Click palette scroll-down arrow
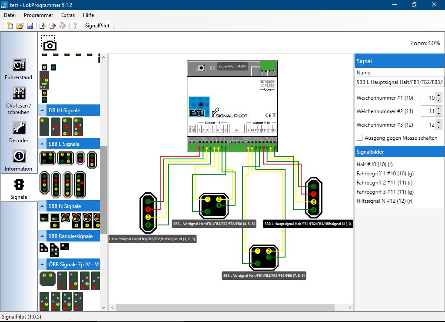445x322 pixels. click(103, 308)
